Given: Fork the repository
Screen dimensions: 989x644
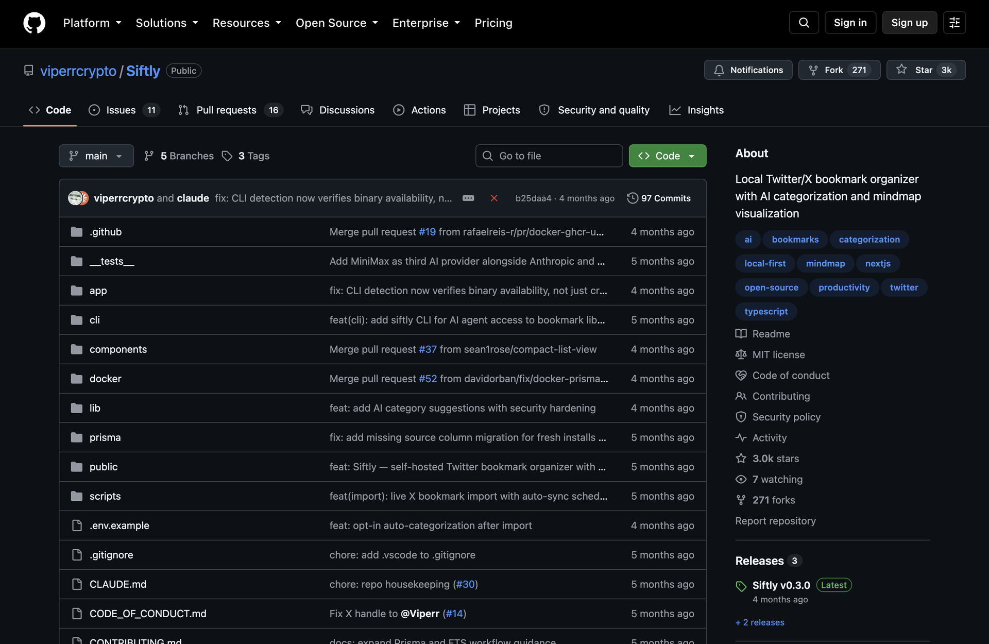Looking at the screenshot, I should (839, 70).
